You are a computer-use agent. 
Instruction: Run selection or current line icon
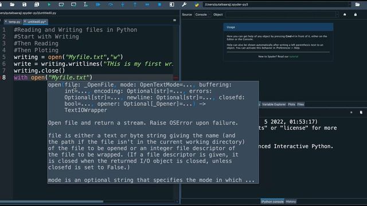(x=85, y=5)
